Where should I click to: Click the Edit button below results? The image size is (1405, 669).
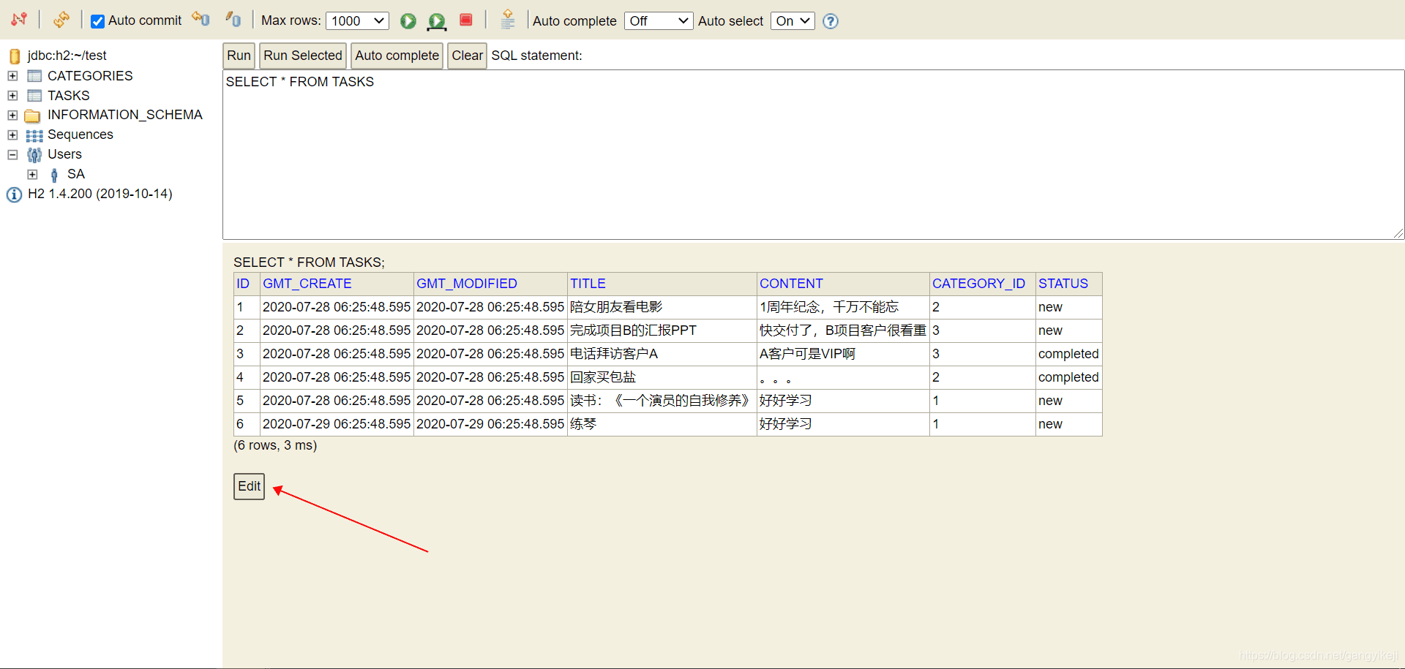249,486
